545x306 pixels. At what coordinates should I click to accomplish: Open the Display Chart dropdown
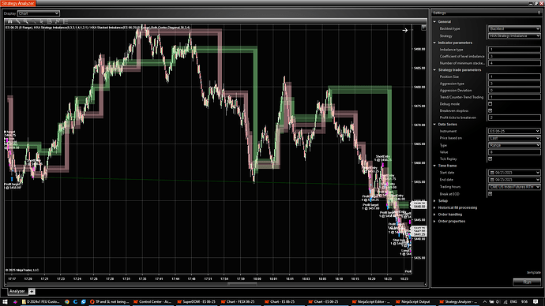pyautogui.click(x=39, y=13)
